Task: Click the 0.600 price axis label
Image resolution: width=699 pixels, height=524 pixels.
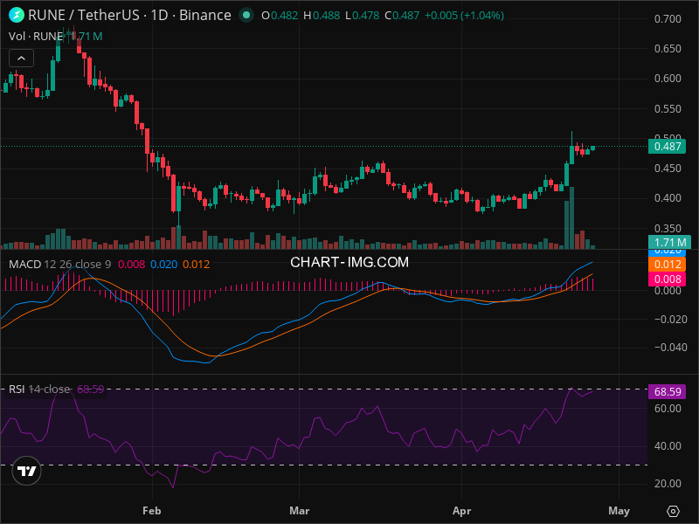Action: pos(668,79)
